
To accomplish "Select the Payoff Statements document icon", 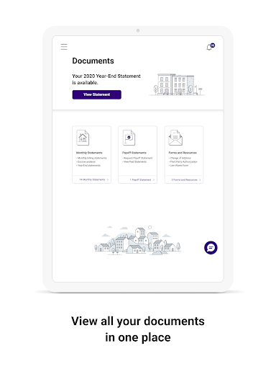I will pyautogui.click(x=129, y=138).
